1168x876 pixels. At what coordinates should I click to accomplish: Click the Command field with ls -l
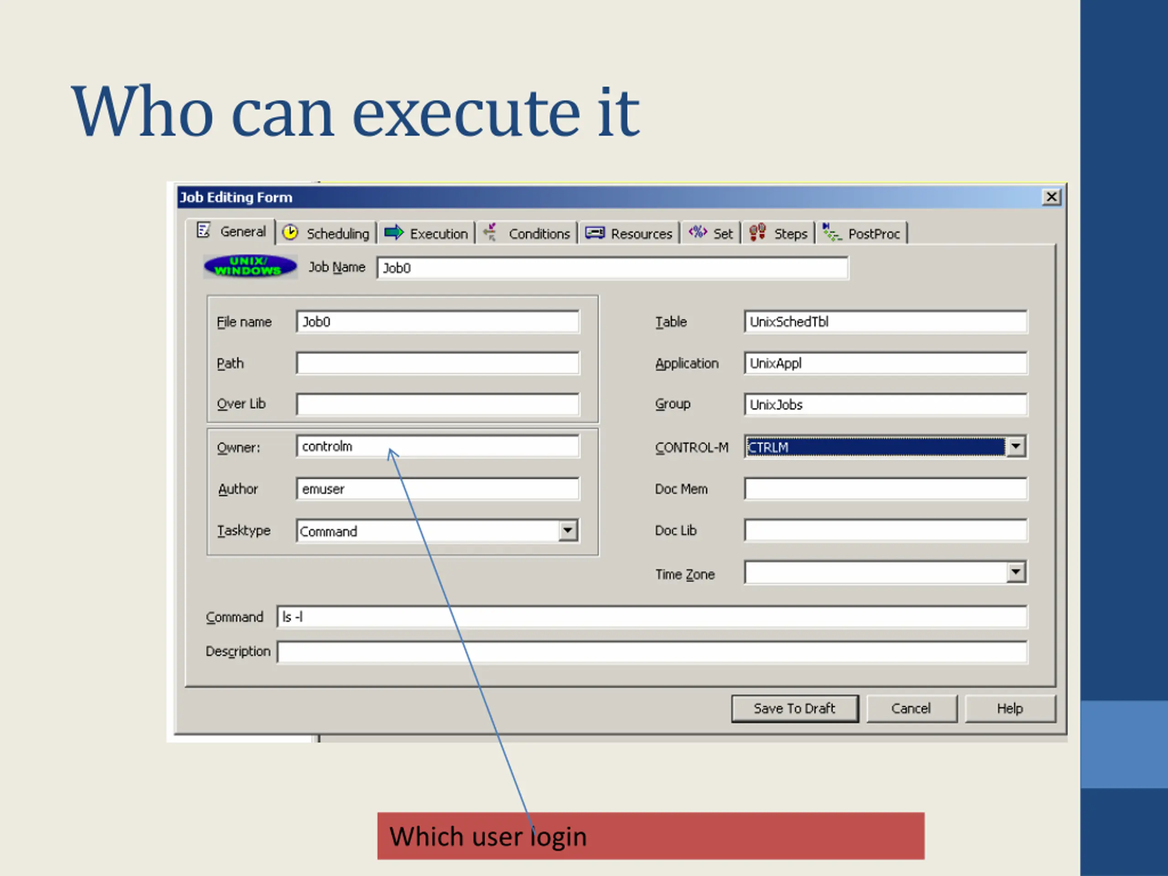tap(652, 617)
